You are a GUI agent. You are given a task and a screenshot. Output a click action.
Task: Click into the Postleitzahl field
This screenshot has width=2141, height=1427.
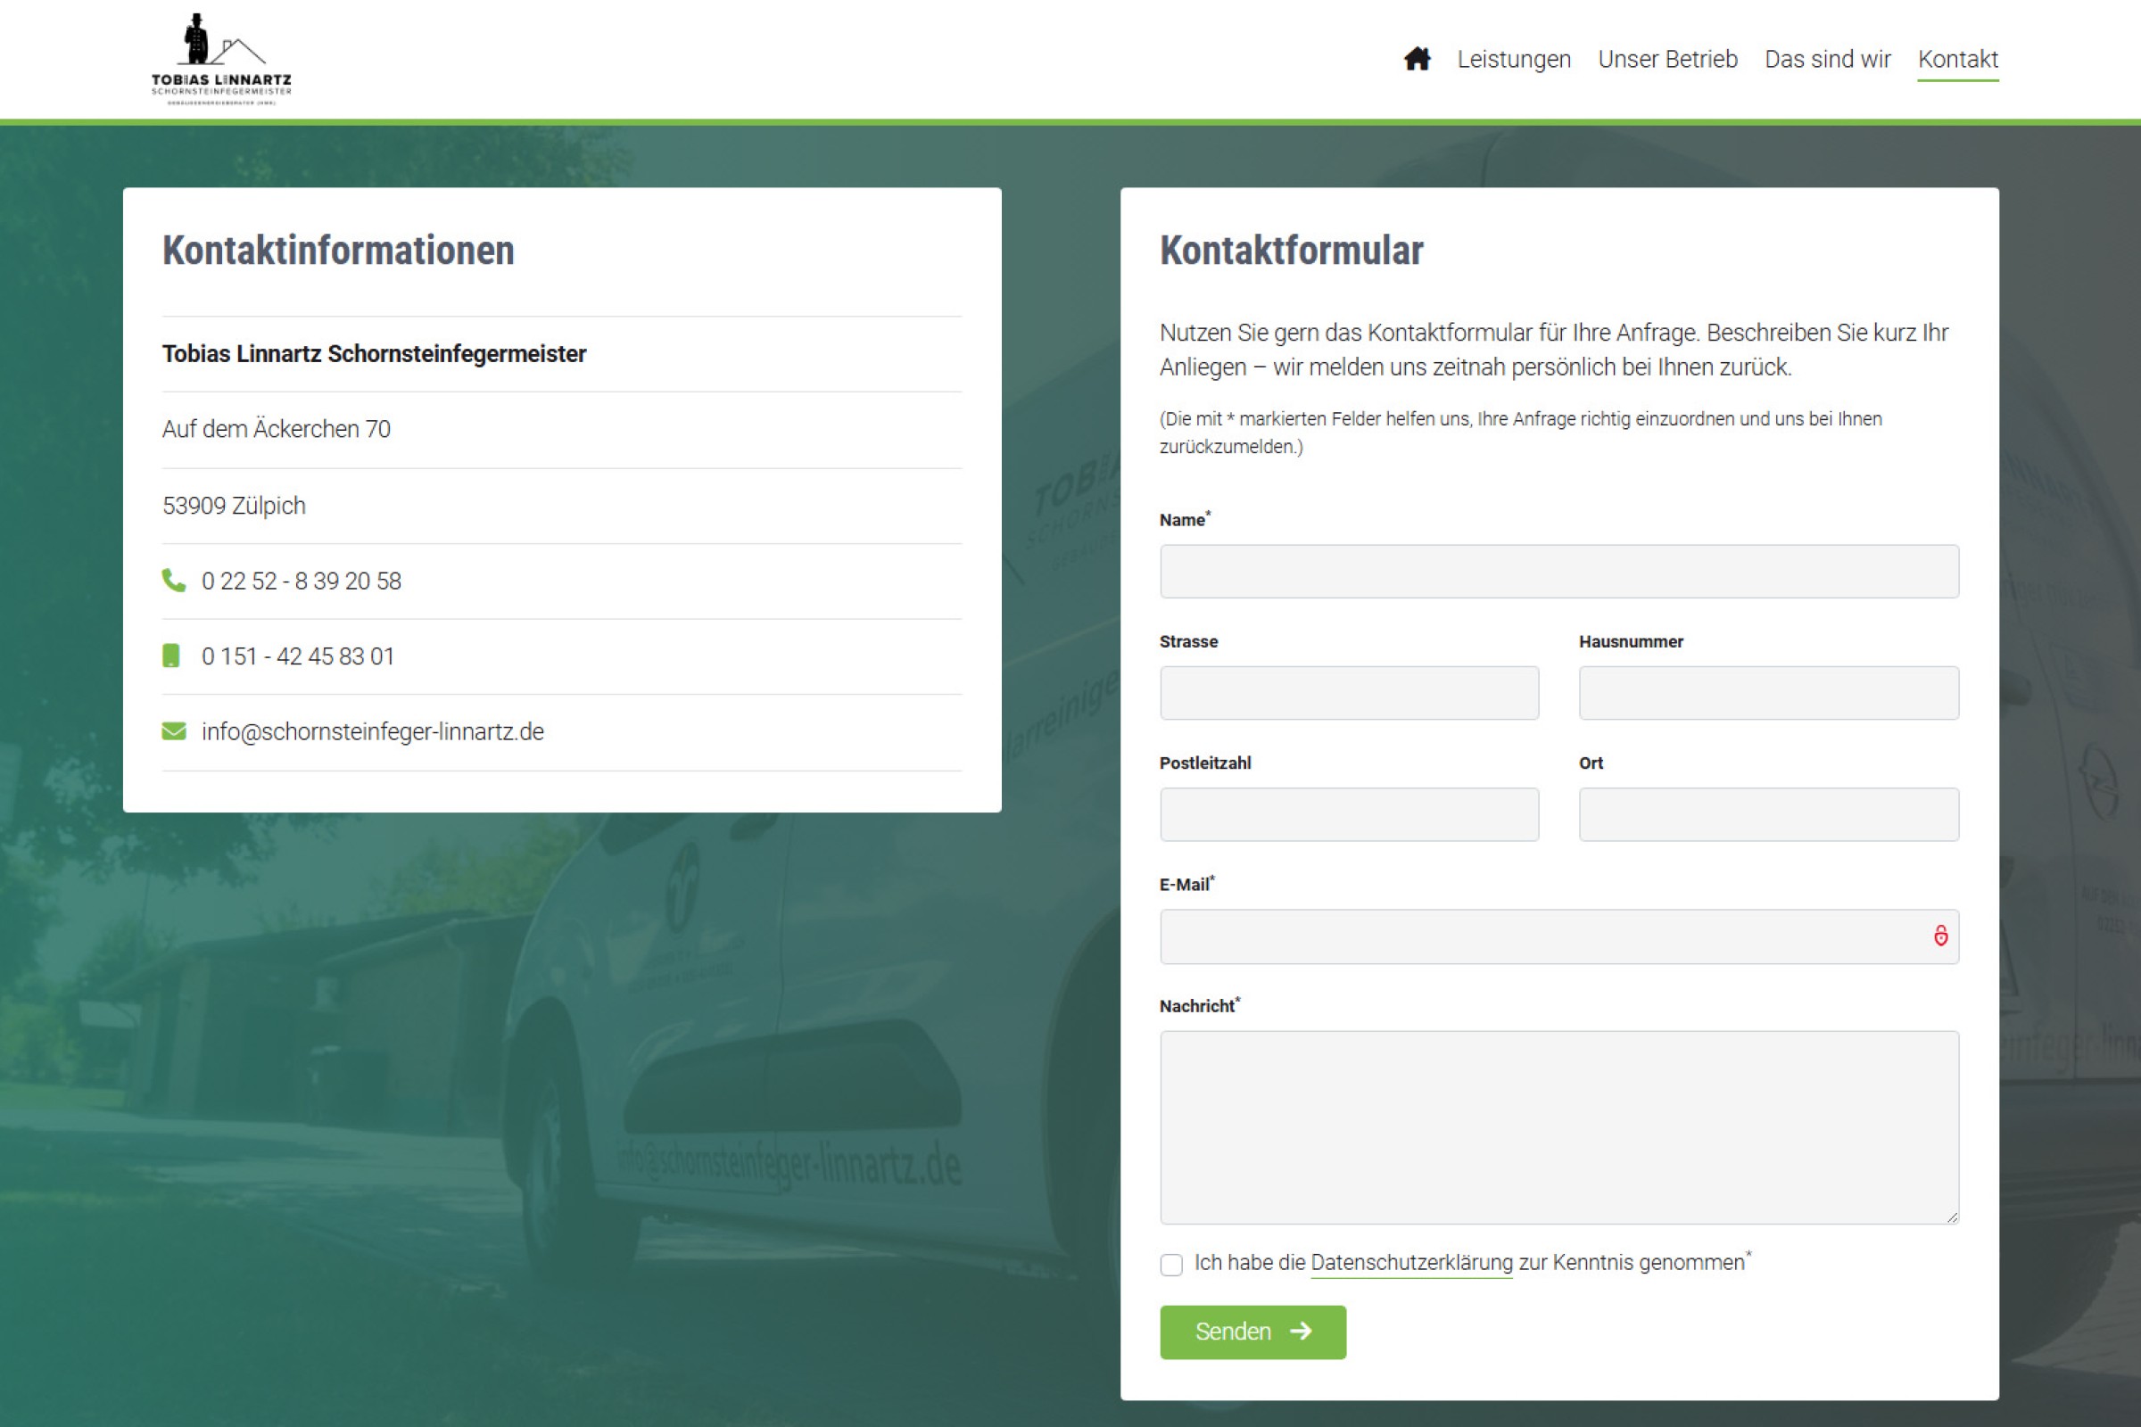tap(1349, 814)
